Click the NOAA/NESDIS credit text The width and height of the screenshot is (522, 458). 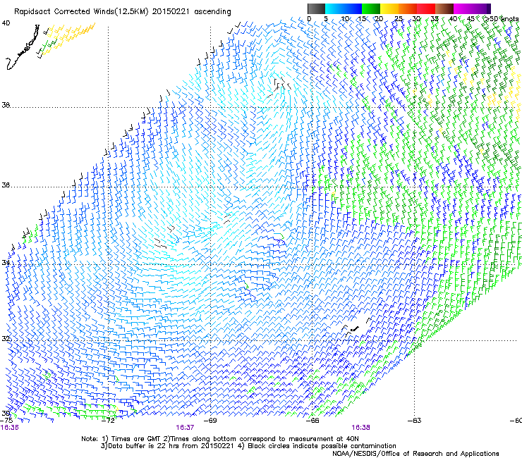(x=415, y=454)
